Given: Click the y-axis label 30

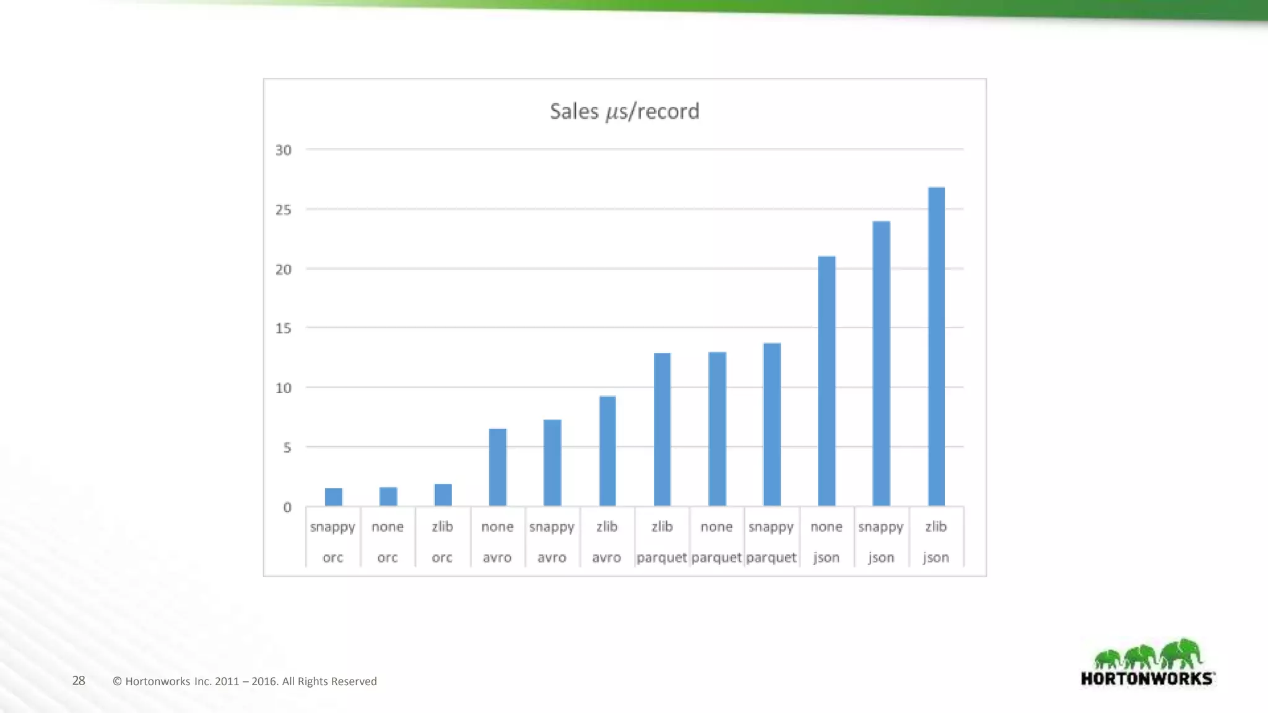Looking at the screenshot, I should [x=284, y=150].
